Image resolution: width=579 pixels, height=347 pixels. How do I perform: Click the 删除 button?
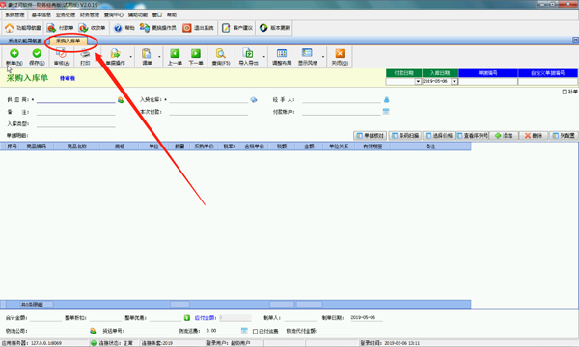point(534,136)
